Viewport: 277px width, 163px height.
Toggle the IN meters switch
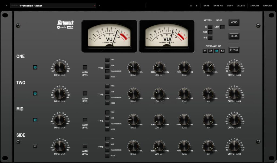210,27
